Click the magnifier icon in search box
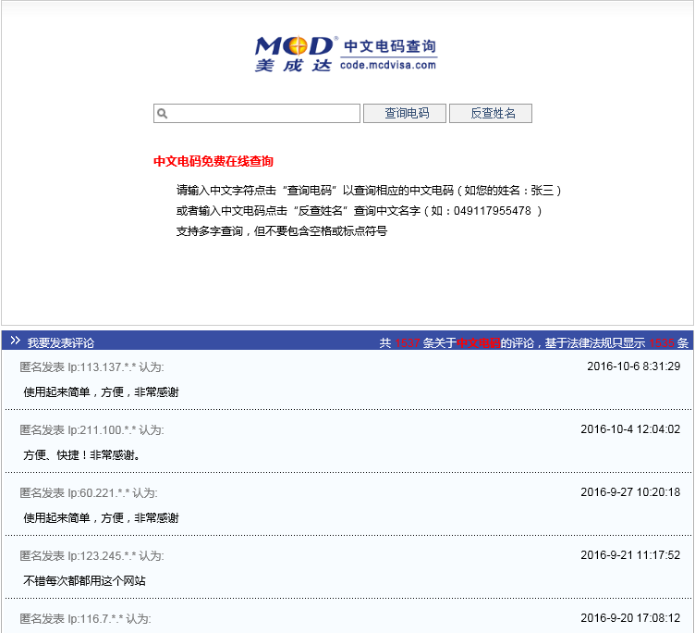 [163, 114]
